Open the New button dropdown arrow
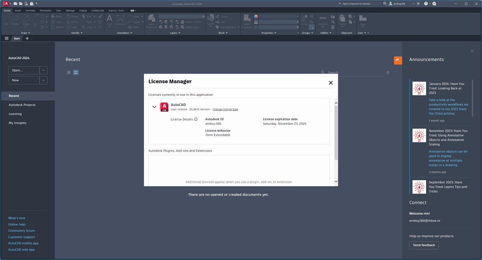Image resolution: width=482 pixels, height=260 pixels. (x=43, y=80)
